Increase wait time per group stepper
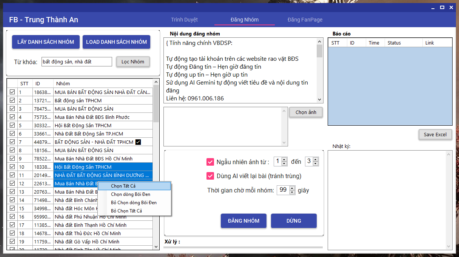 pos(292,188)
